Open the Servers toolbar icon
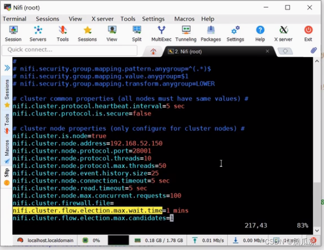This screenshot has height=250, width=324. tap(38, 33)
